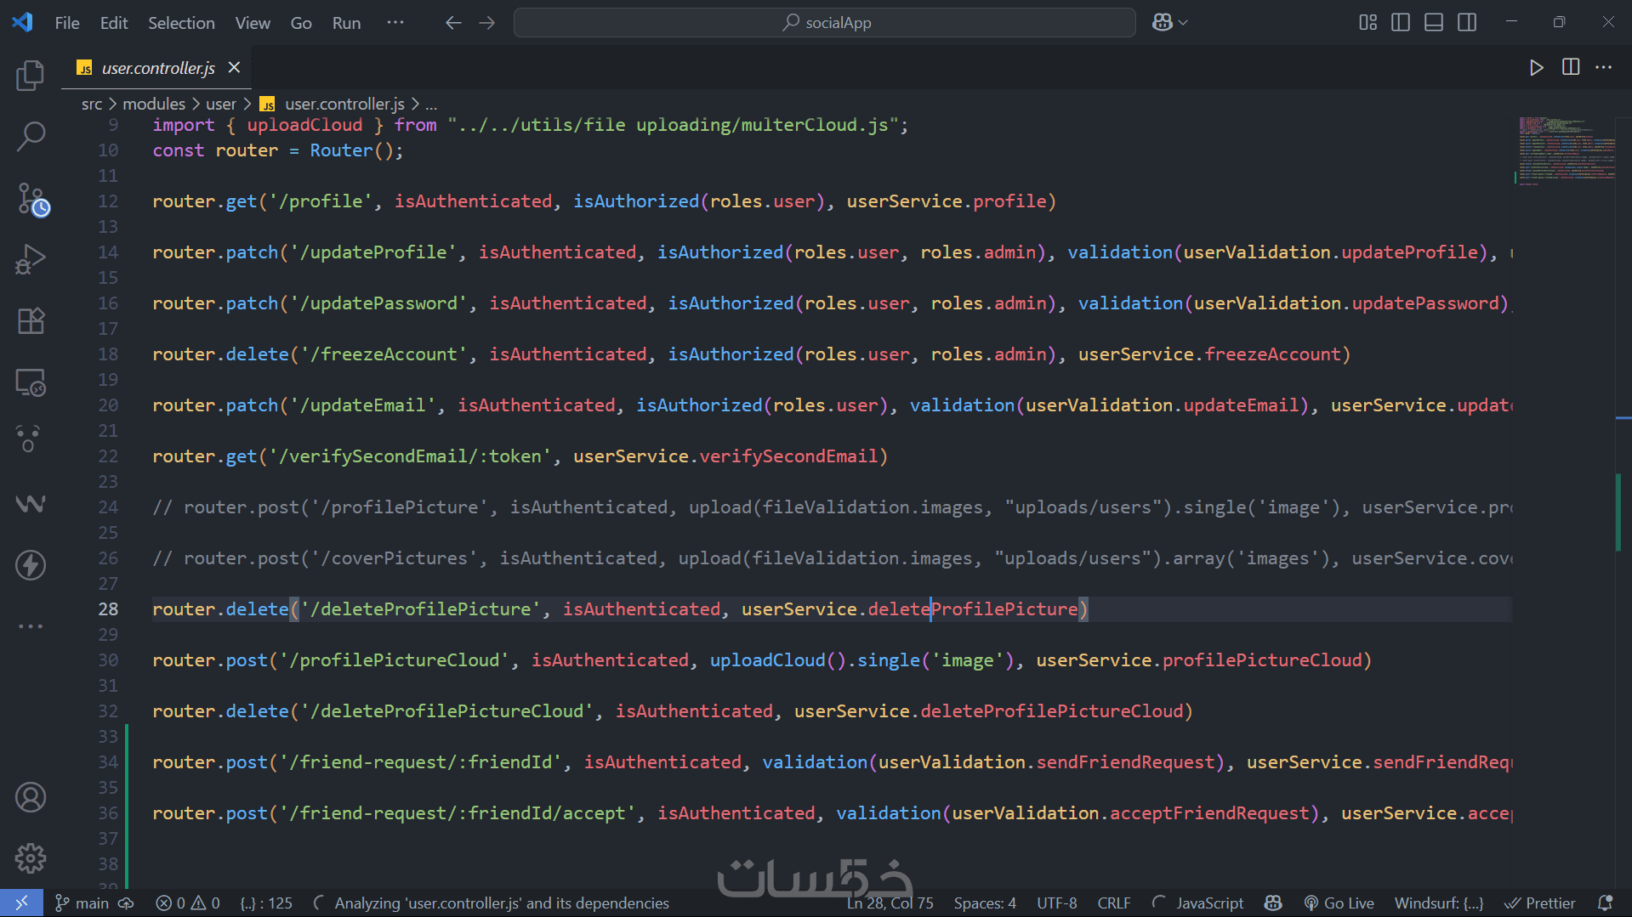Screen dimensions: 1632x917
Task: Expand the modules breadcrumb
Action: (x=154, y=104)
